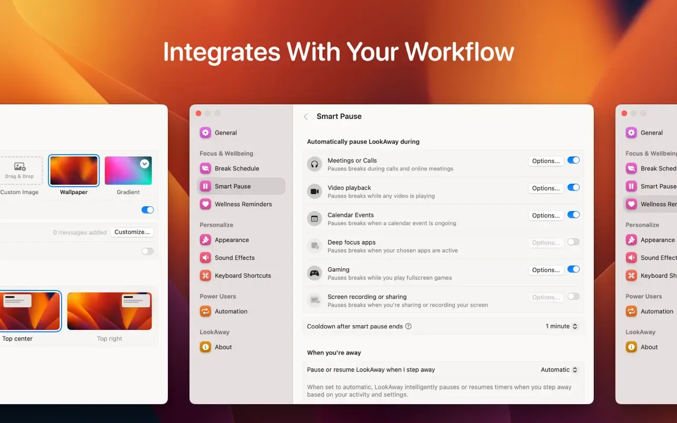Click the Automation label in center sidebar
677x423 pixels.
pos(231,311)
